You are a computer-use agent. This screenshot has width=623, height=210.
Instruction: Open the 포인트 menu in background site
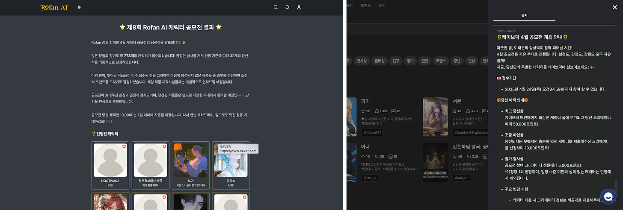point(365,6)
